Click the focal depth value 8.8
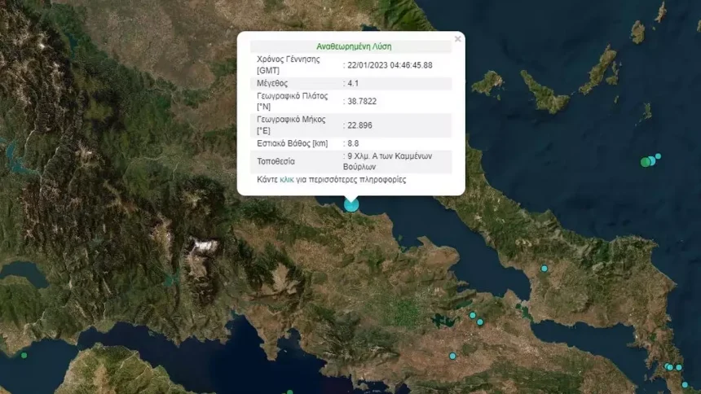Viewport: 701px width, 394px height. (x=353, y=143)
